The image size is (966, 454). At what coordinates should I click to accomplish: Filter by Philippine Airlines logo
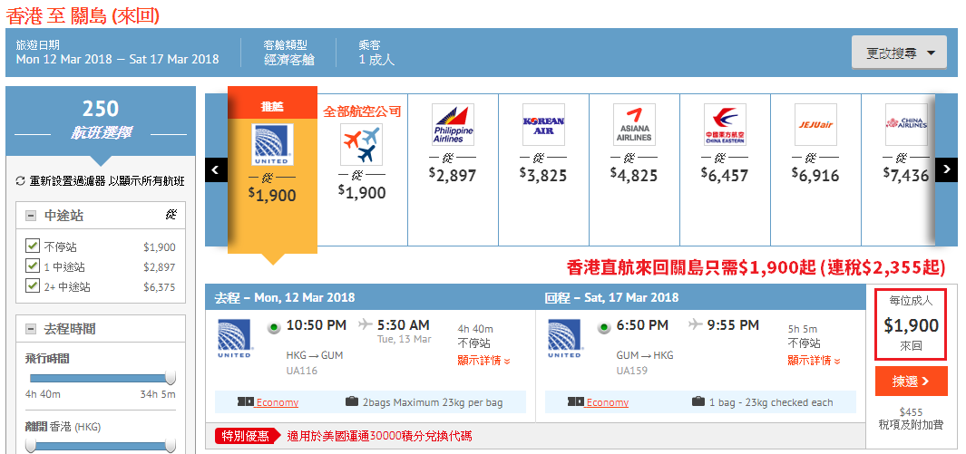(453, 124)
